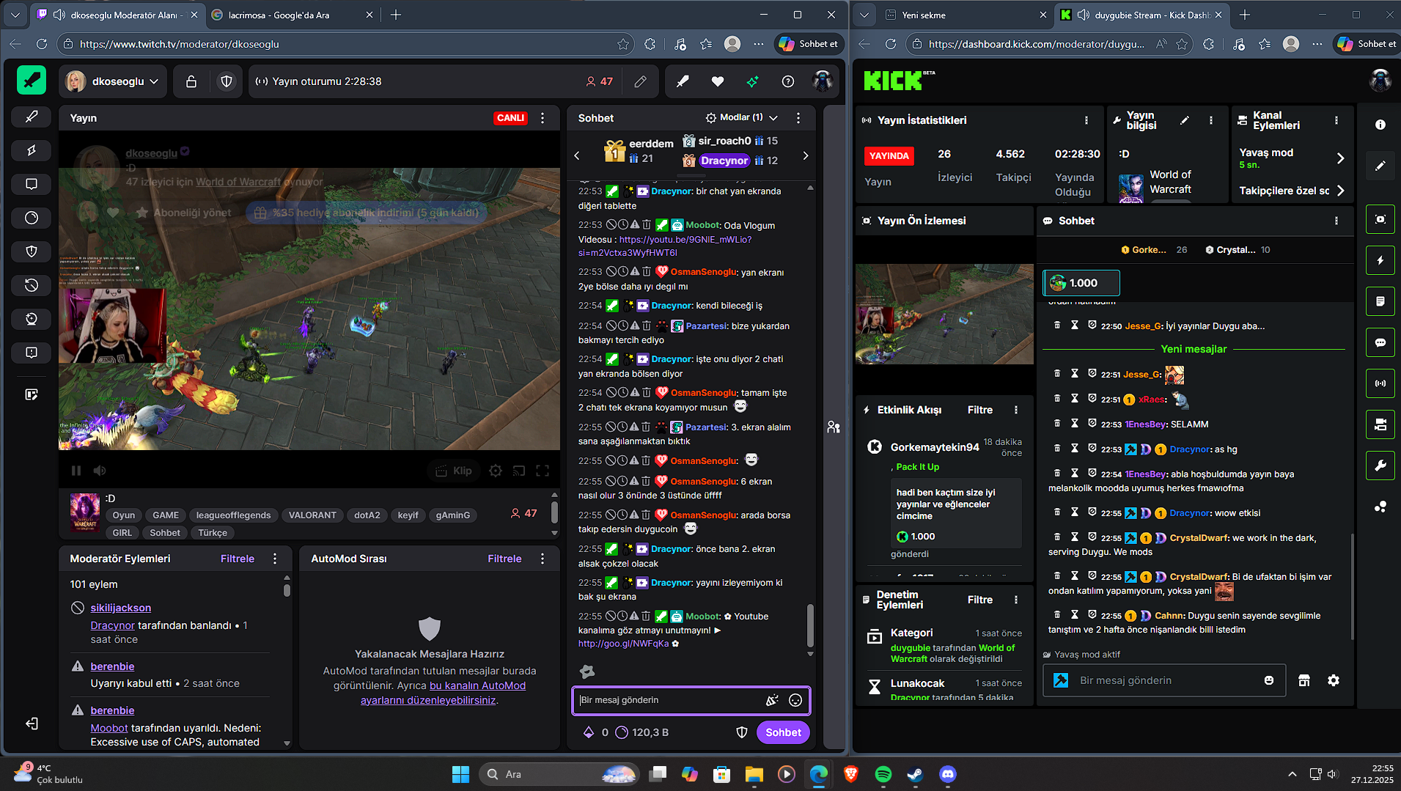Mute the Twitch stream player volume
Viewport: 1401px width, 791px height.
tap(100, 471)
